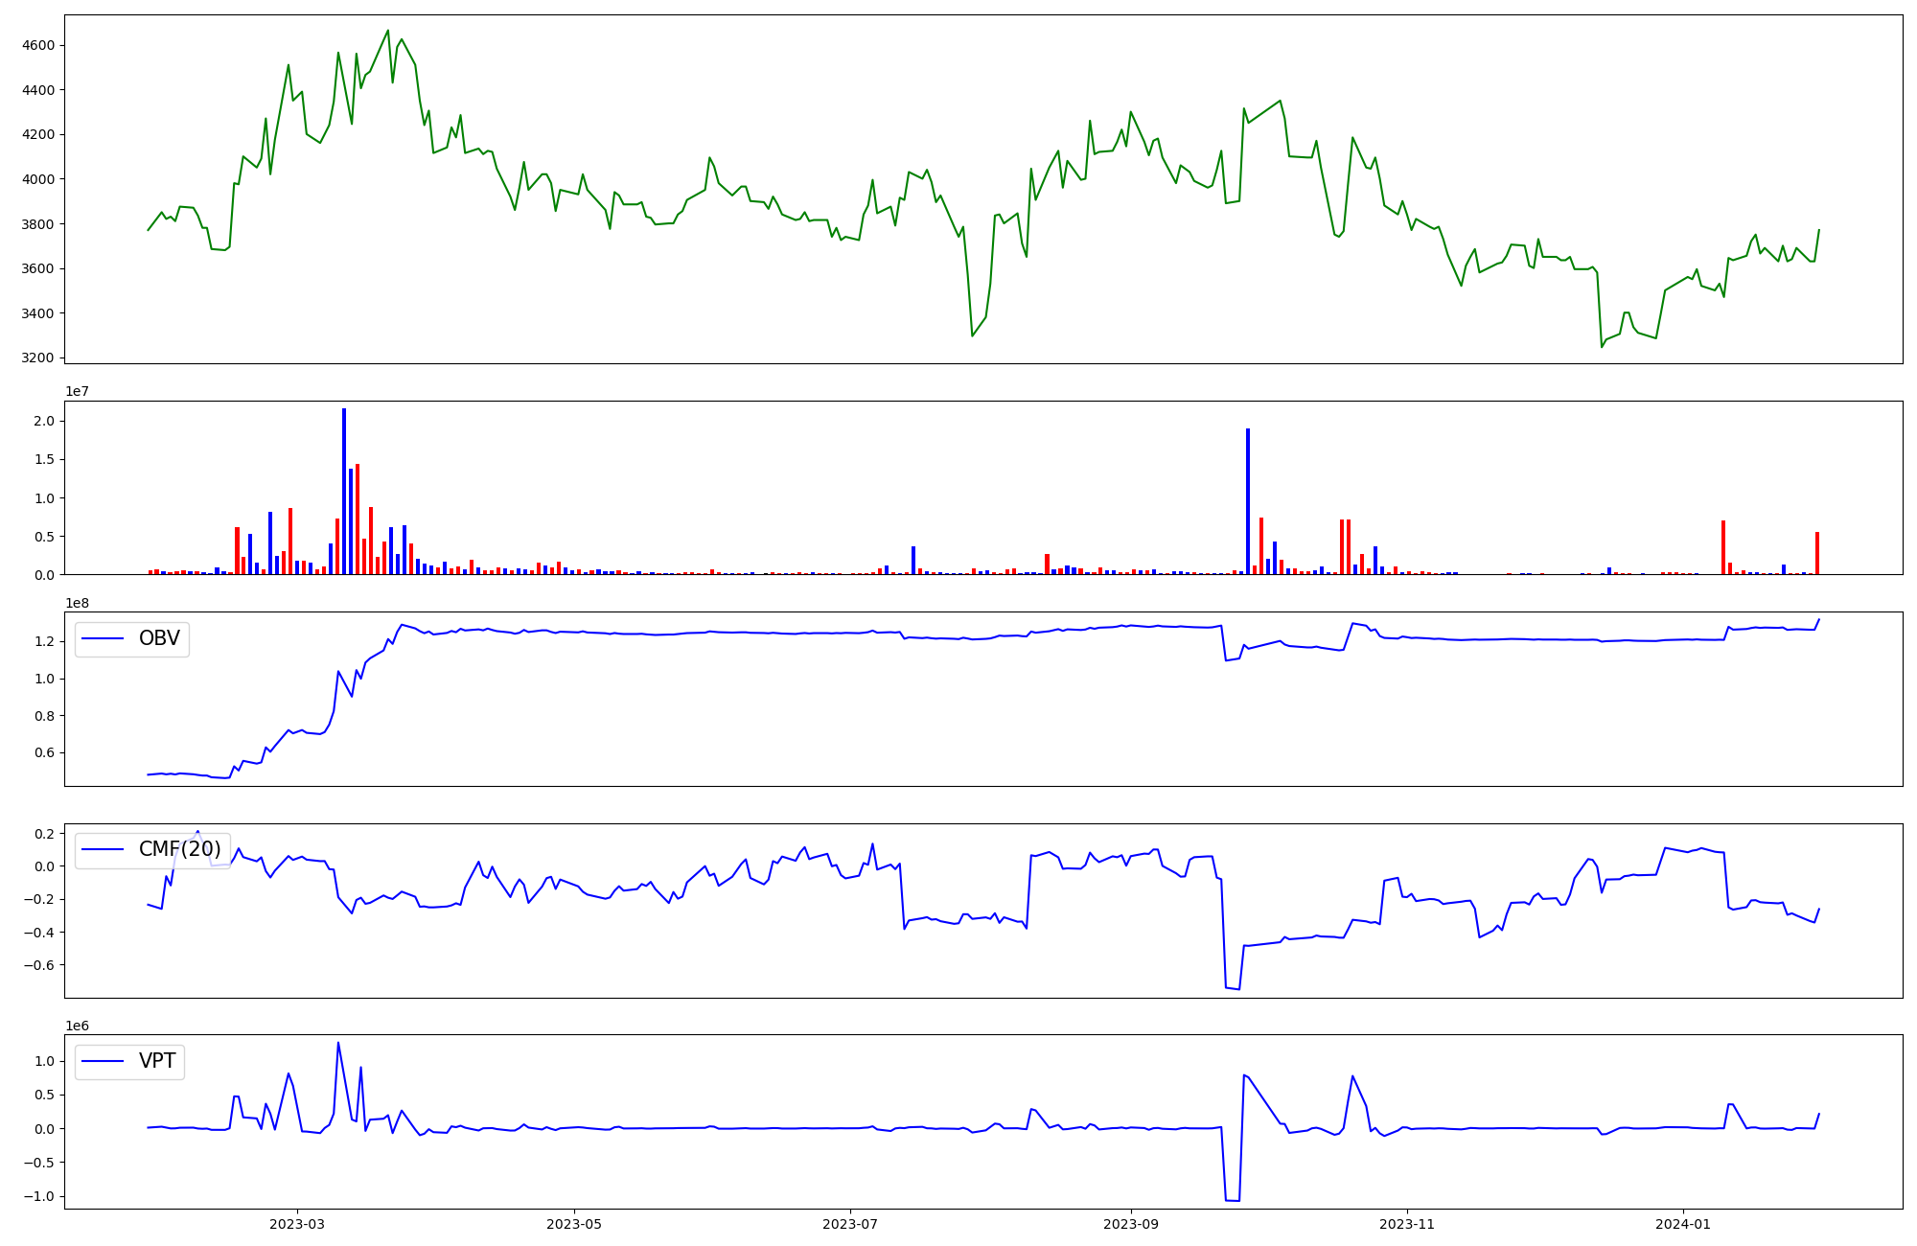Click the 2023-03 x-axis date label
Viewport: 1917px width, 1246px height.
point(297,1224)
